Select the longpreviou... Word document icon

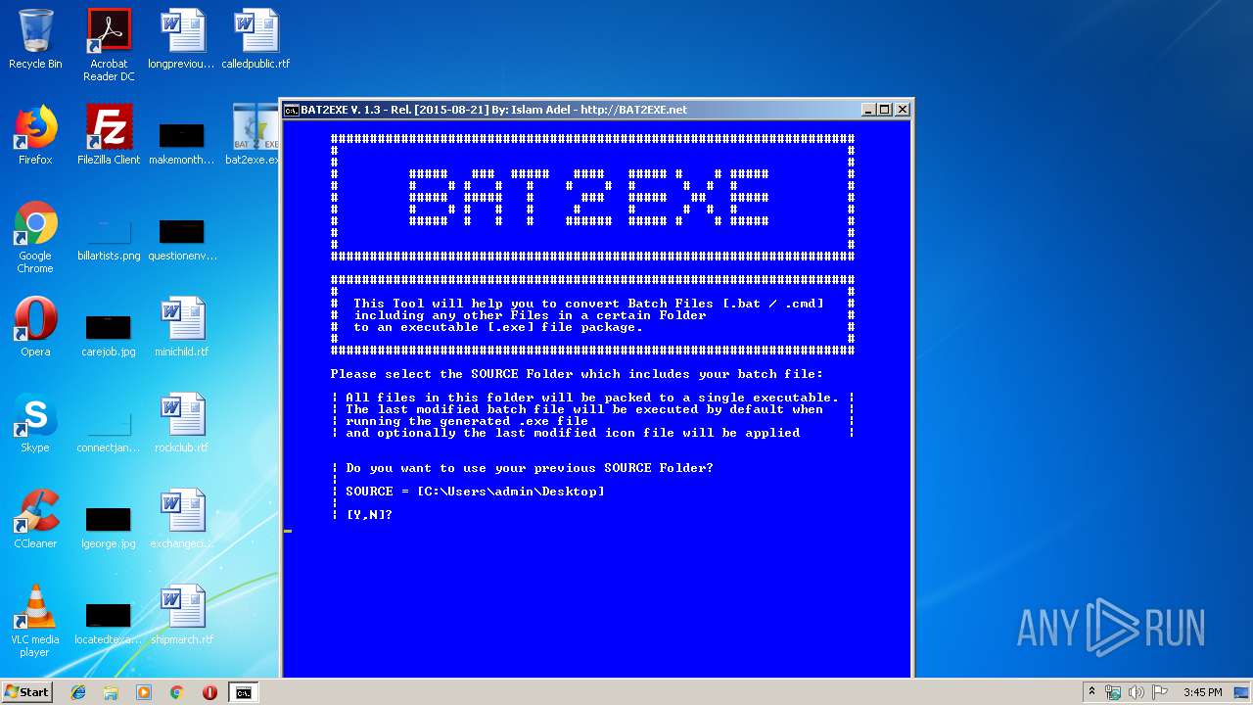(x=181, y=39)
